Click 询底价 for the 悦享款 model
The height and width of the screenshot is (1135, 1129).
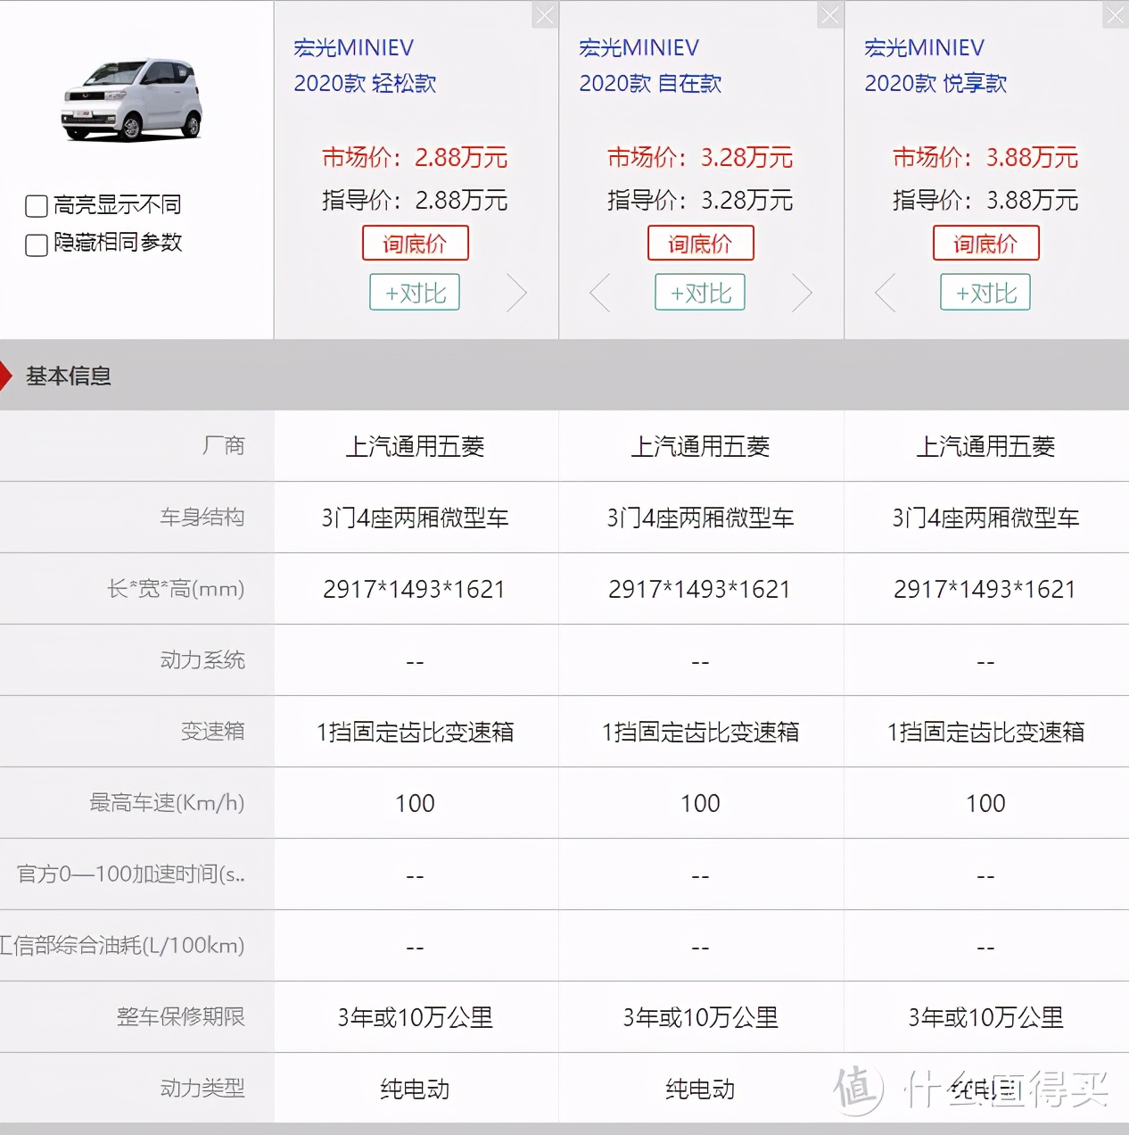click(x=986, y=243)
